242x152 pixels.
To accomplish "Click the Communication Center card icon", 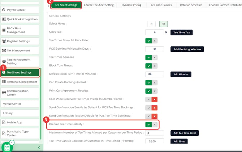I will [x=4, y=93].
